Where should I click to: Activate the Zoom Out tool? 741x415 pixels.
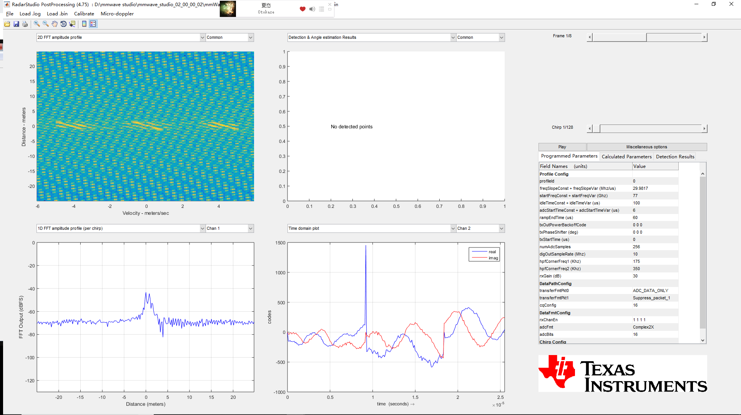(x=46, y=24)
